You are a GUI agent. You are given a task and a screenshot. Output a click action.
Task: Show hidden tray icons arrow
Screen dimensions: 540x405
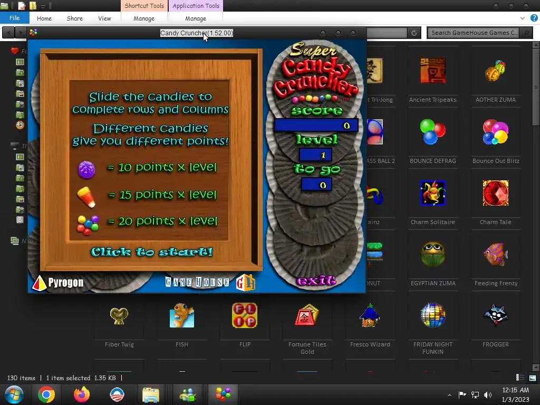click(449, 396)
